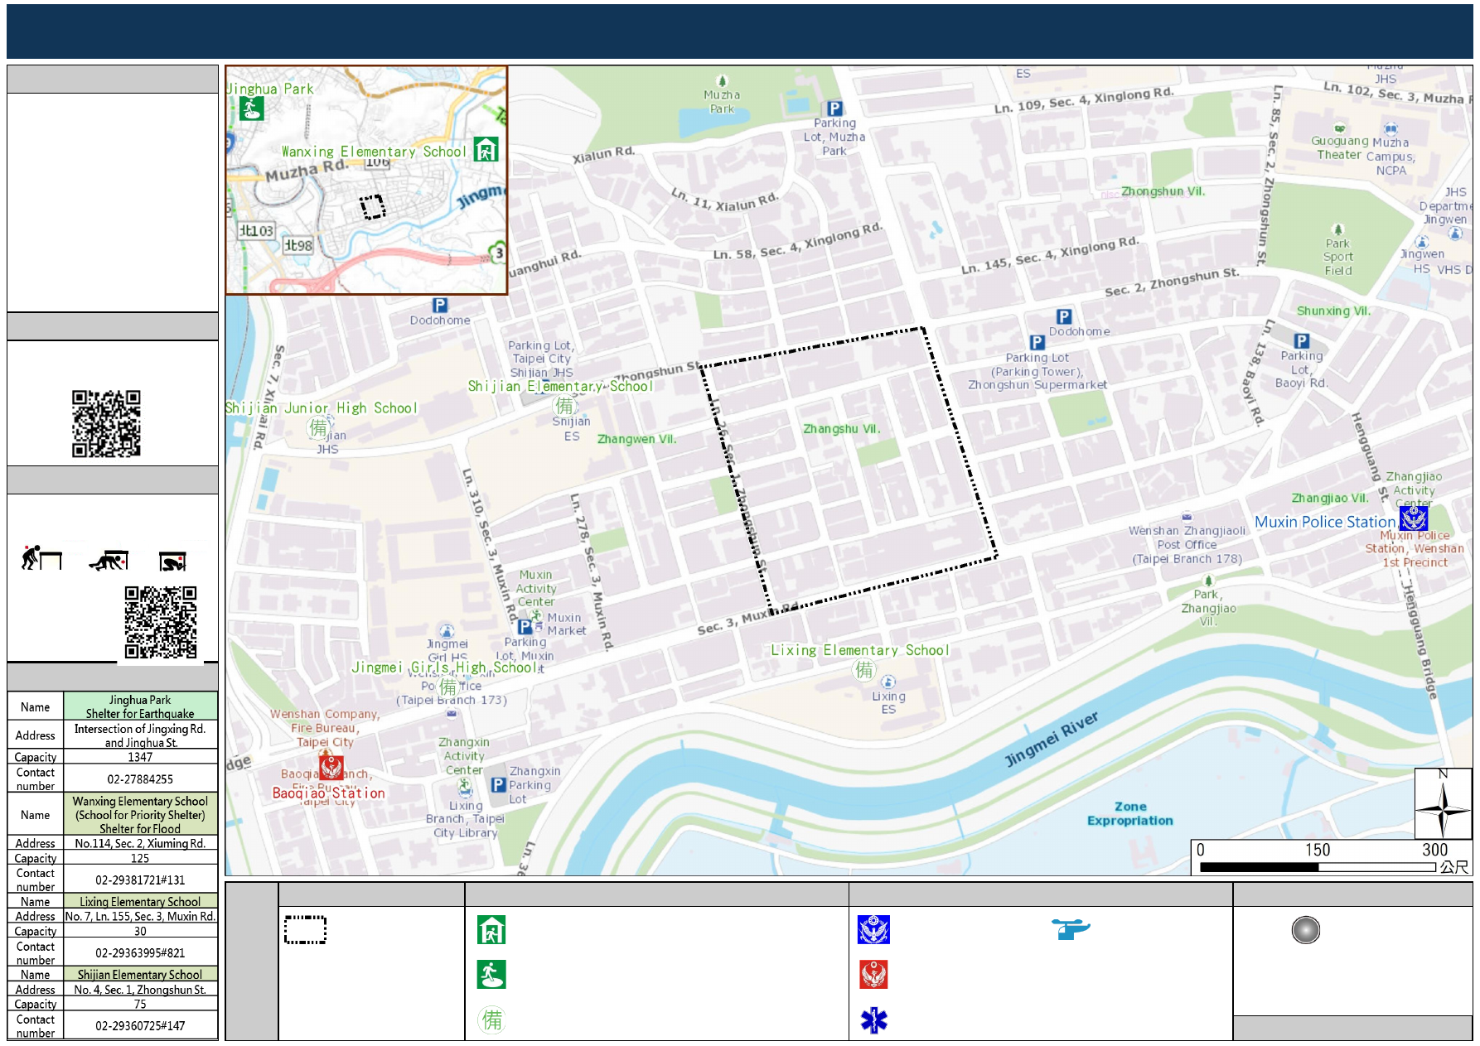Click capacity value '75'

(140, 1004)
